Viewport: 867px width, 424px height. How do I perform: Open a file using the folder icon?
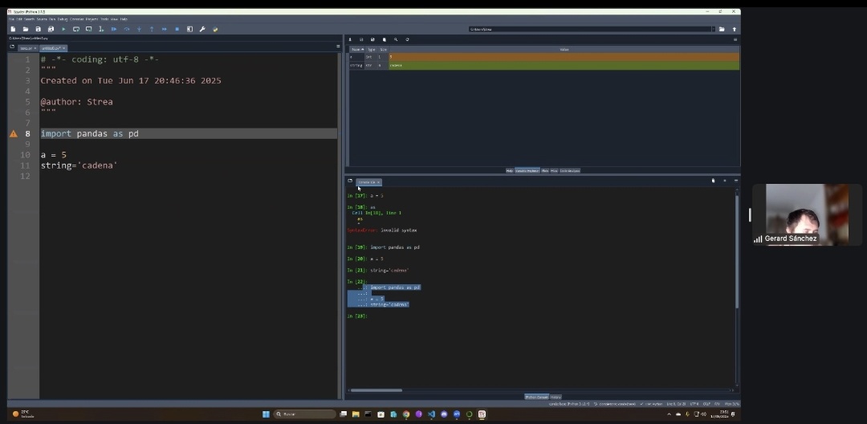click(x=26, y=29)
